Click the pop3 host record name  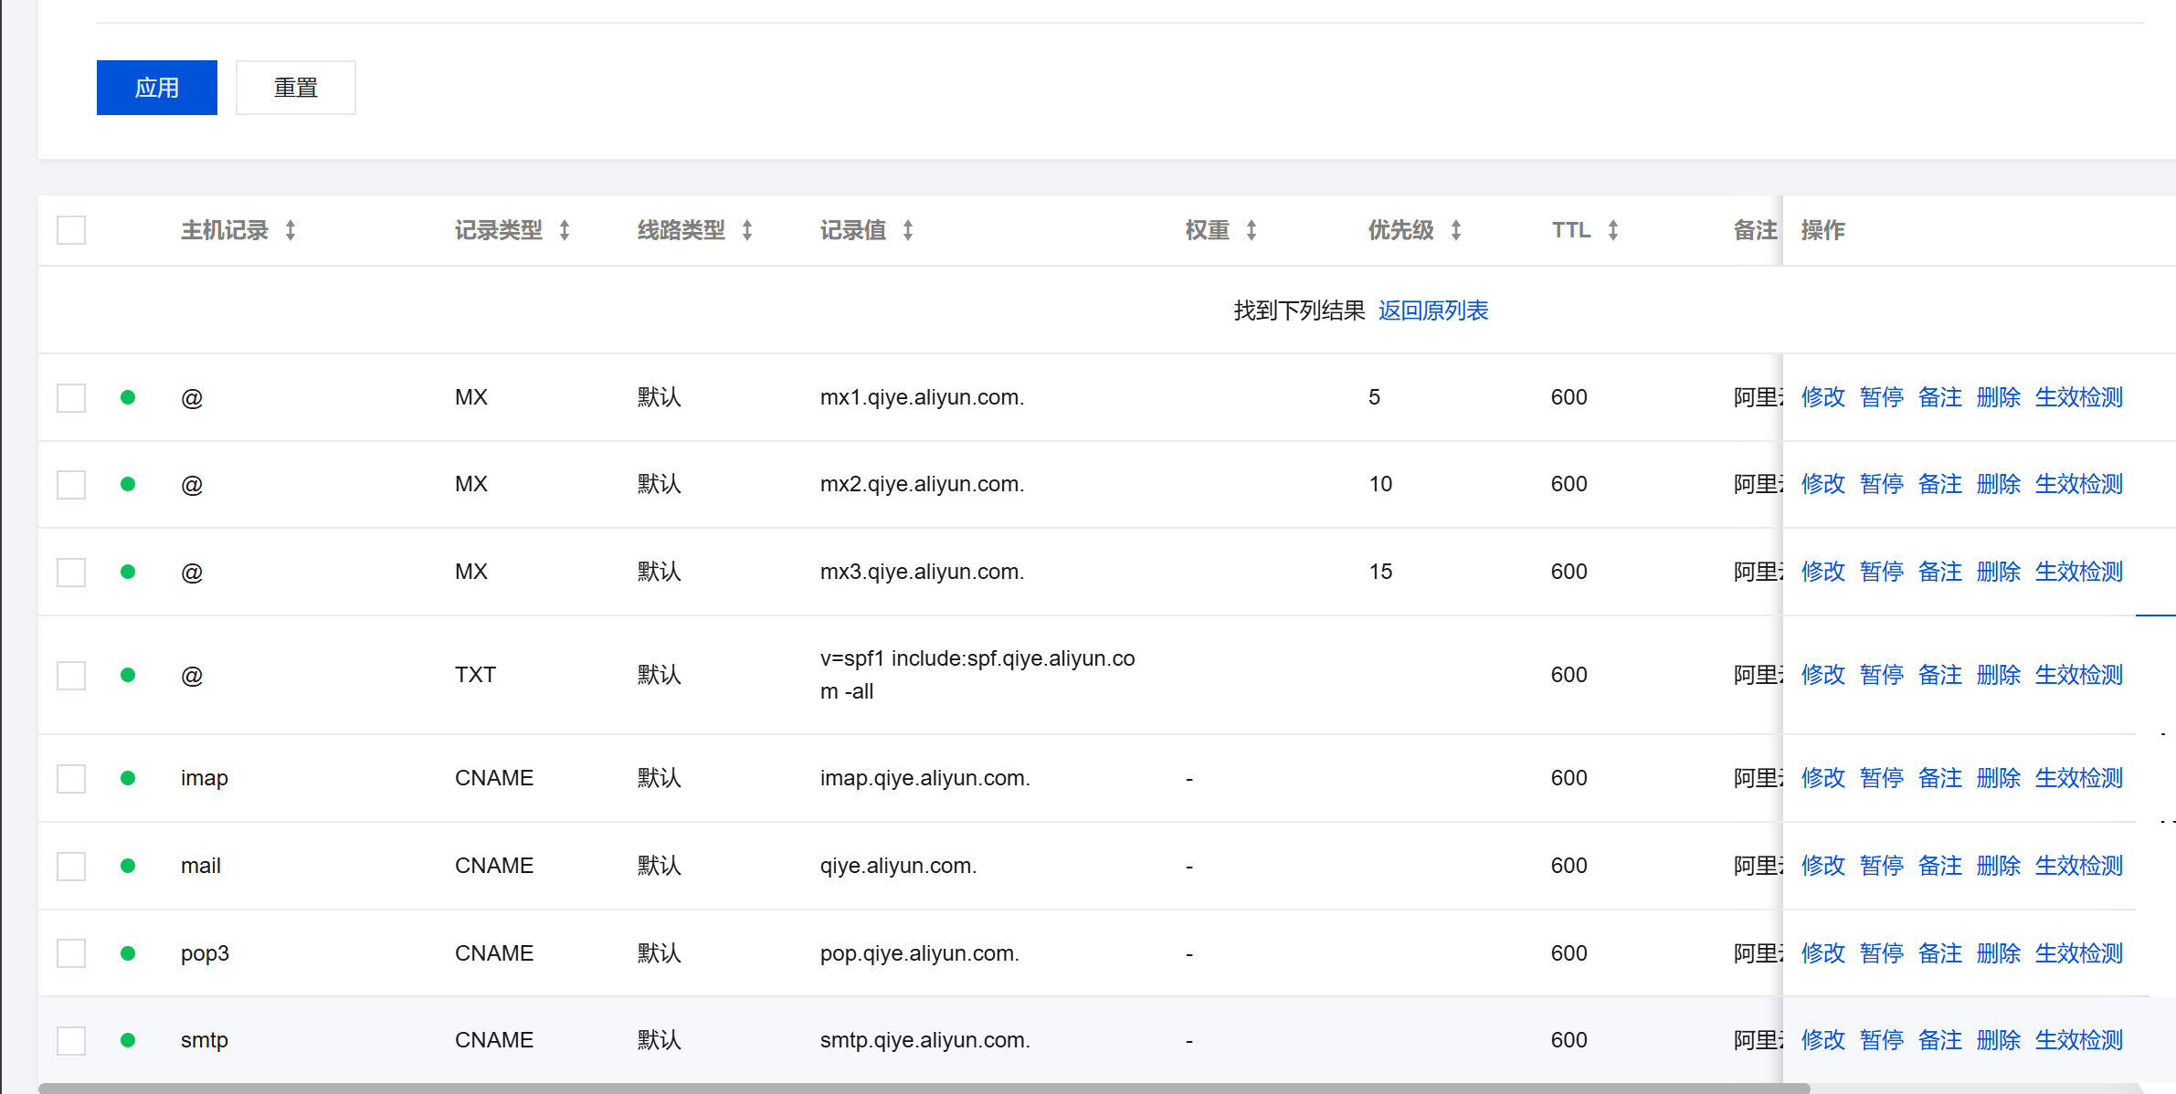pos(205,953)
